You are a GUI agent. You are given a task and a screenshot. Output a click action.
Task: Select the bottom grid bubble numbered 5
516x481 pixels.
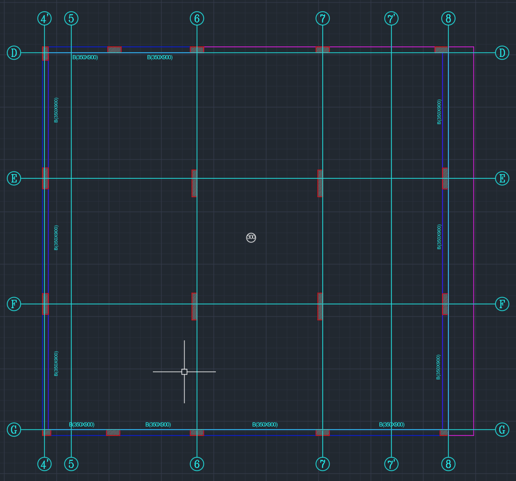71,464
